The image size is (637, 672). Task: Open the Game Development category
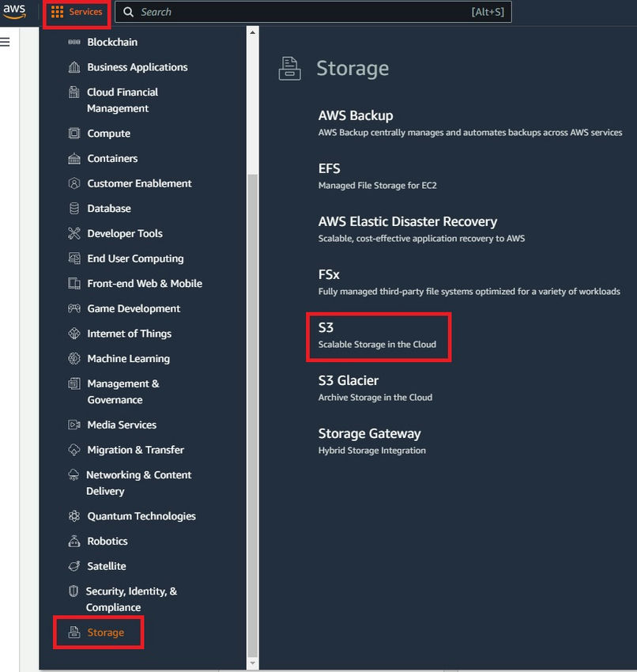tap(134, 308)
